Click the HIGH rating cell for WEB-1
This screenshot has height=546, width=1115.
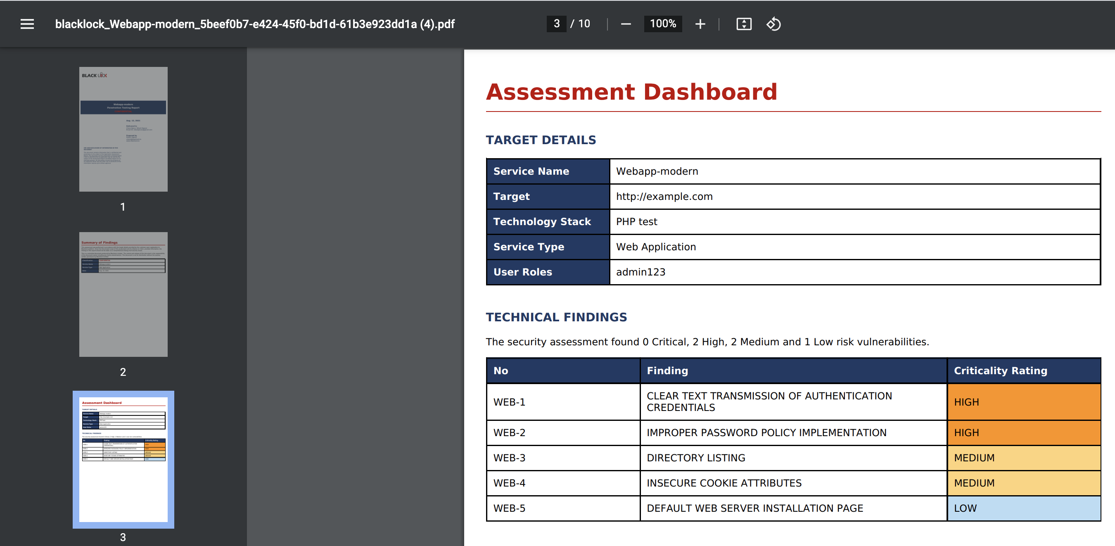(1023, 402)
